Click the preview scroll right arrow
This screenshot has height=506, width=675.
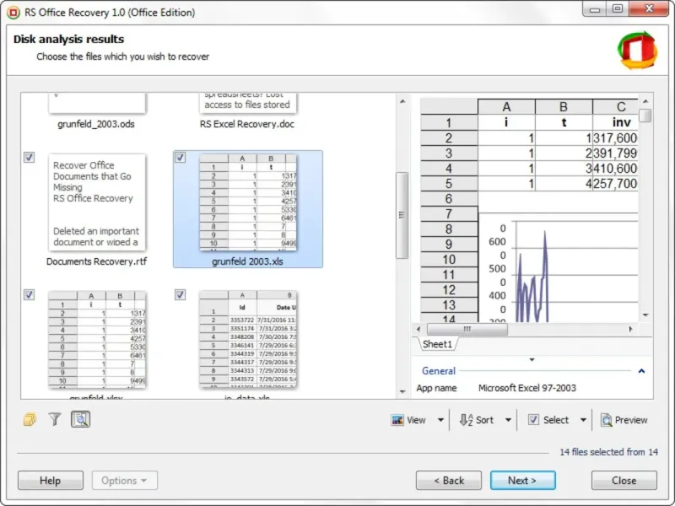pyautogui.click(x=630, y=329)
